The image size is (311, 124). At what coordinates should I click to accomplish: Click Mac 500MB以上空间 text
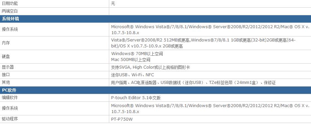131,60
